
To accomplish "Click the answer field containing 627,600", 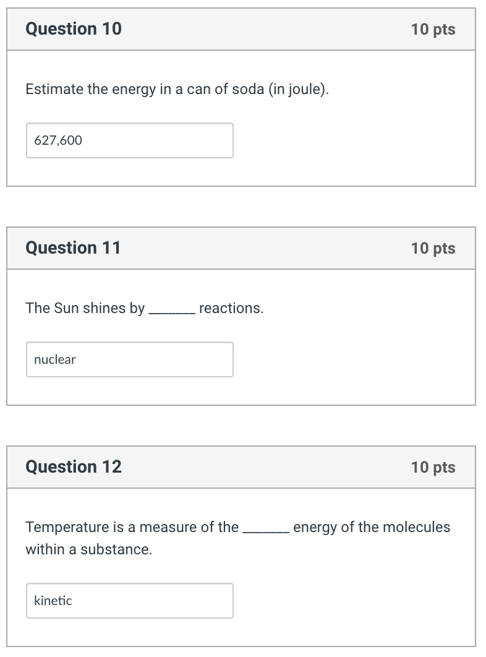I will [x=129, y=140].
